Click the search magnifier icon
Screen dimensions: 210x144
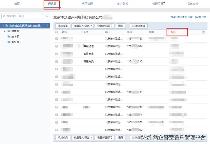point(4,16)
